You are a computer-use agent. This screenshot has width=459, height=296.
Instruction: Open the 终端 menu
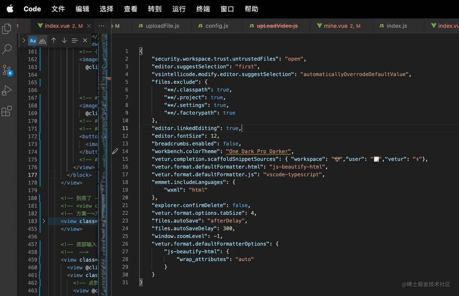203,9
